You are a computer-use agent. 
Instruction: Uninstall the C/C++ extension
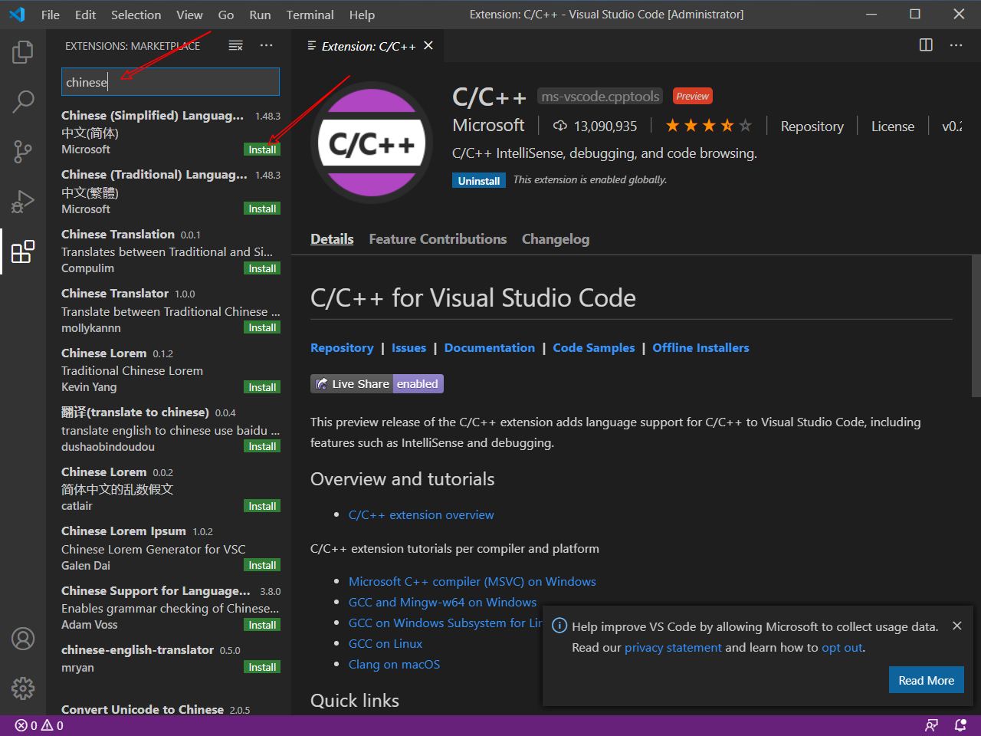(x=479, y=181)
